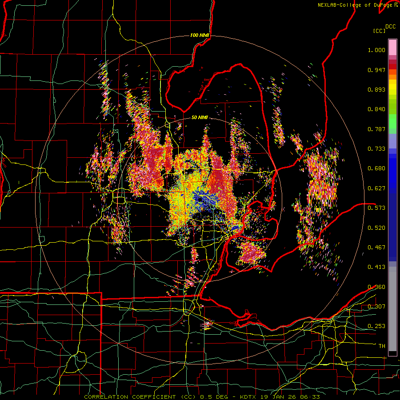Click the DCC label above the color scale
Screen dimensions: 400x400
point(390,27)
